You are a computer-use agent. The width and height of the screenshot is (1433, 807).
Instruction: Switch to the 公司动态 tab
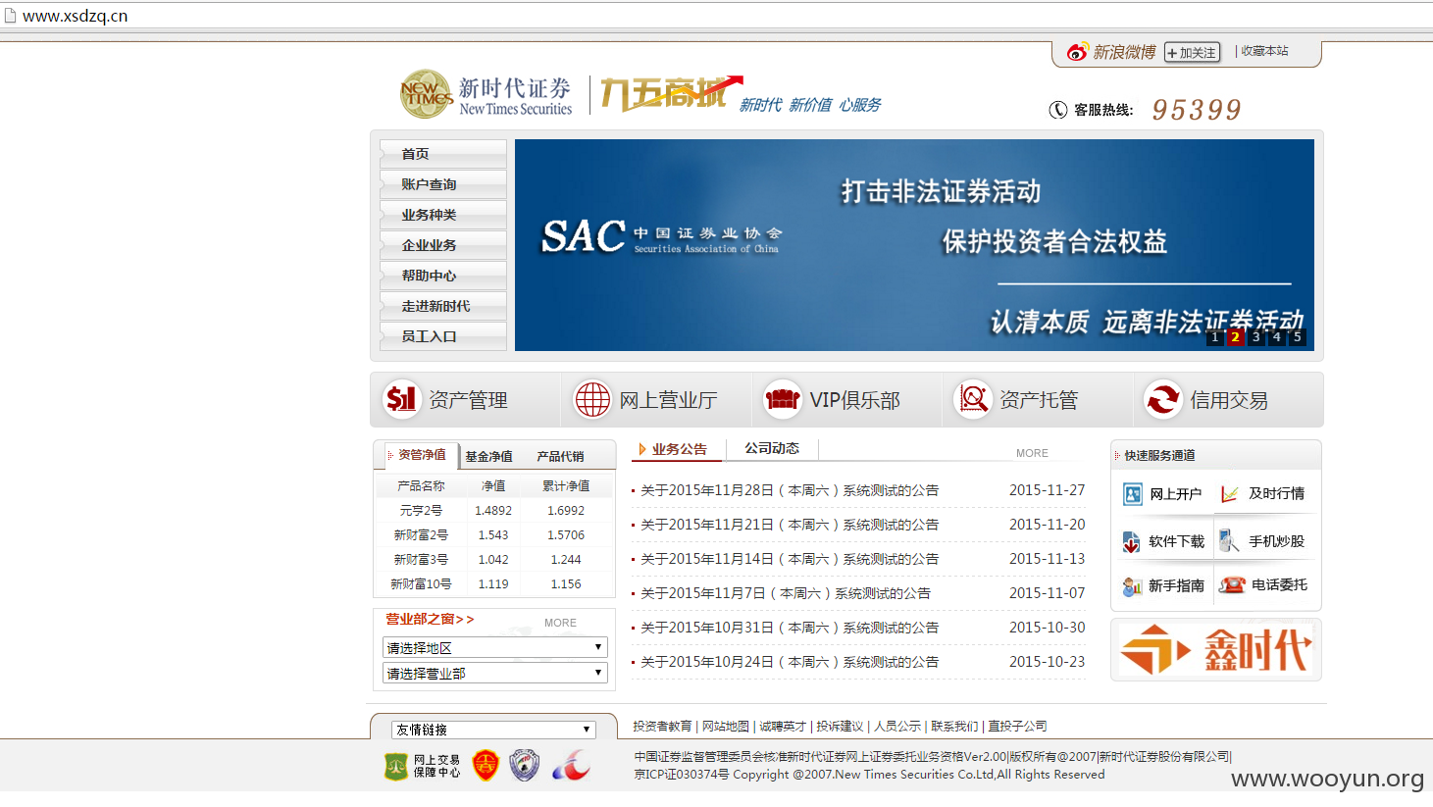(x=772, y=448)
